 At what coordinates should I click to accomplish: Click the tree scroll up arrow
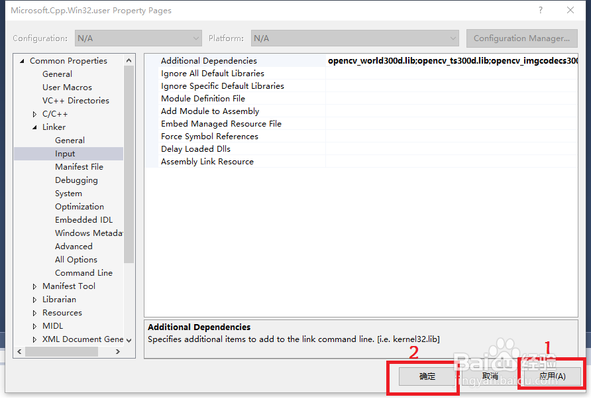point(129,60)
